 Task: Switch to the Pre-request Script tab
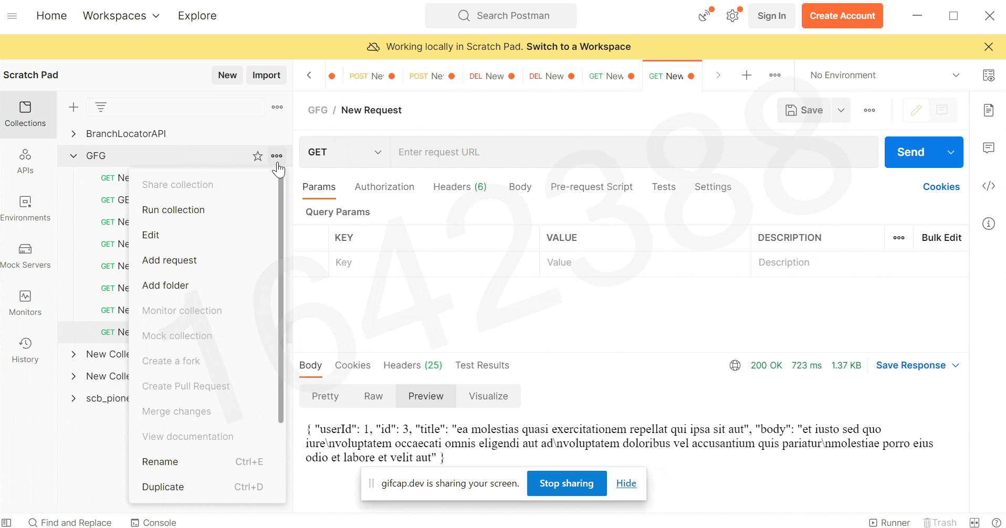[x=592, y=187]
